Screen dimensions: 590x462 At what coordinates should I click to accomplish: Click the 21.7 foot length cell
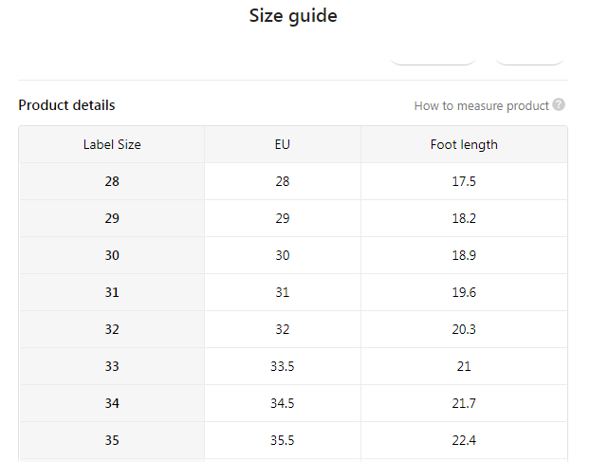tap(464, 403)
